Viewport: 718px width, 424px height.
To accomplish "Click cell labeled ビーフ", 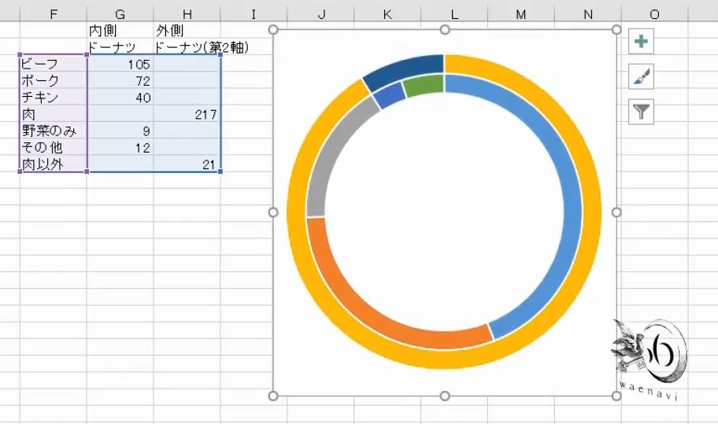I will point(53,64).
